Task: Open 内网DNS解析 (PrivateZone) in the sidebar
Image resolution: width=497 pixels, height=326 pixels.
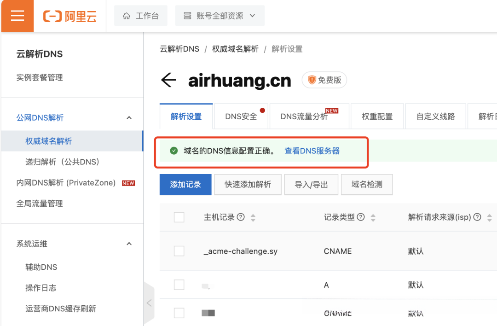Action: [x=66, y=183]
